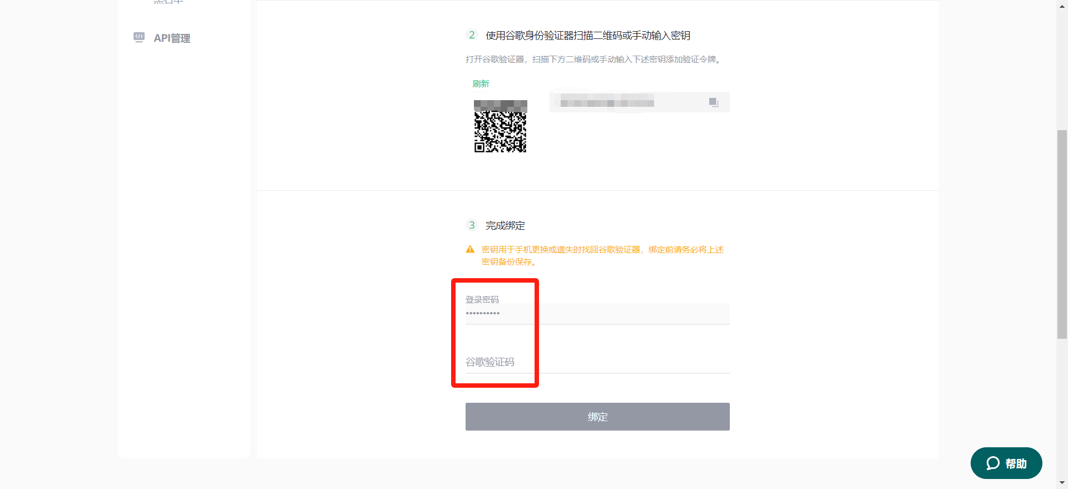Screen dimensions: 1068x489
Task: Click the API管理 code monitor icon
Action: coord(139,37)
